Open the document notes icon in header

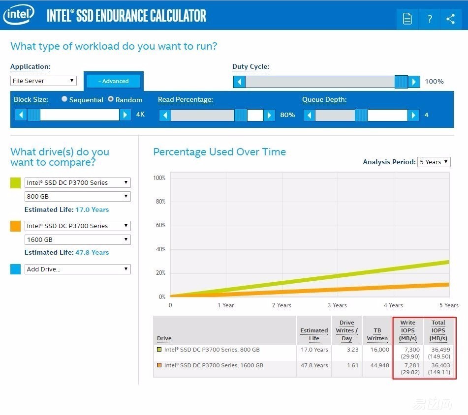[407, 19]
